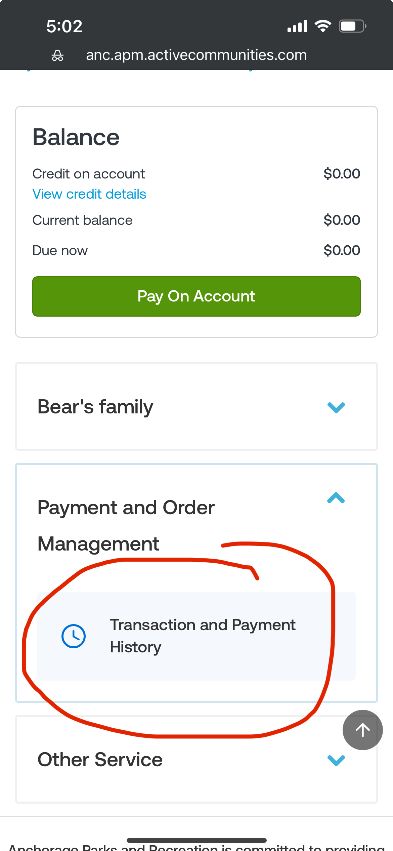
Task: Tap the battery indicator icon
Action: coord(352,26)
